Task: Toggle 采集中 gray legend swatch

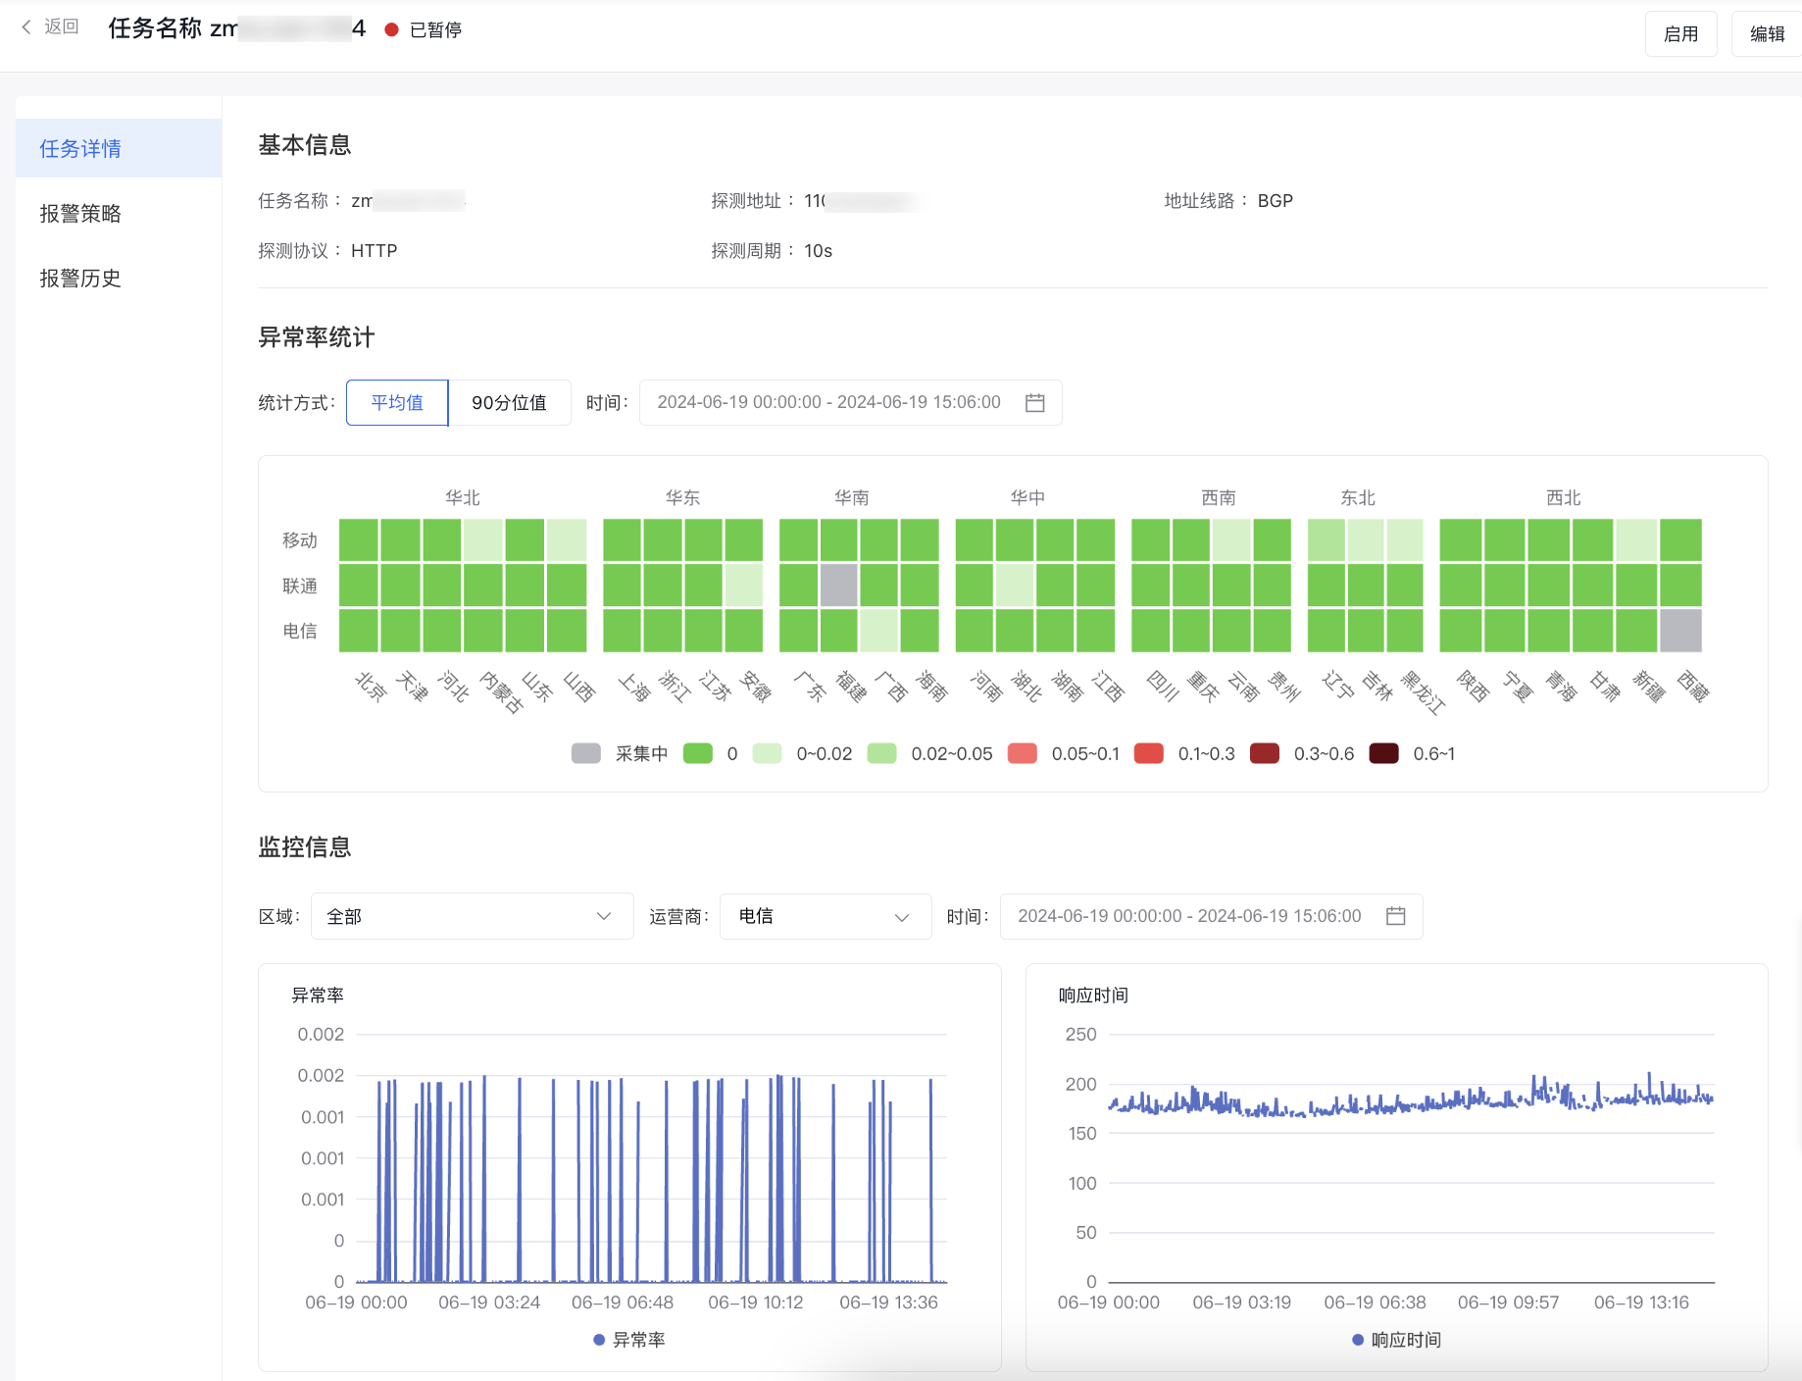Action: click(586, 753)
